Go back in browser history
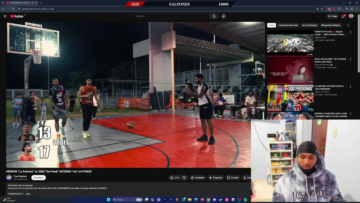The image size is (360, 203). click(3, 9)
